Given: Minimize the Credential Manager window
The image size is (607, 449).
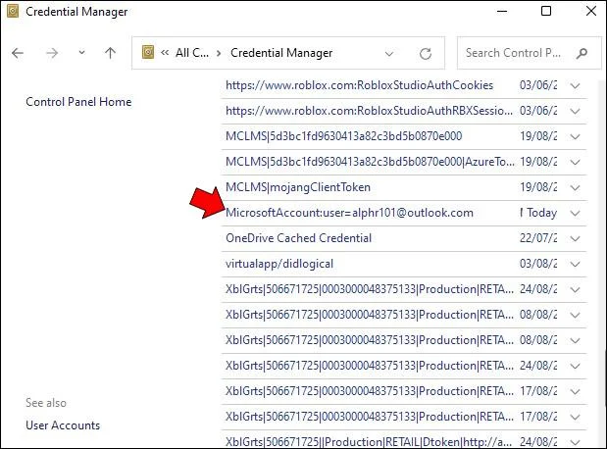Looking at the screenshot, I should coord(502,11).
